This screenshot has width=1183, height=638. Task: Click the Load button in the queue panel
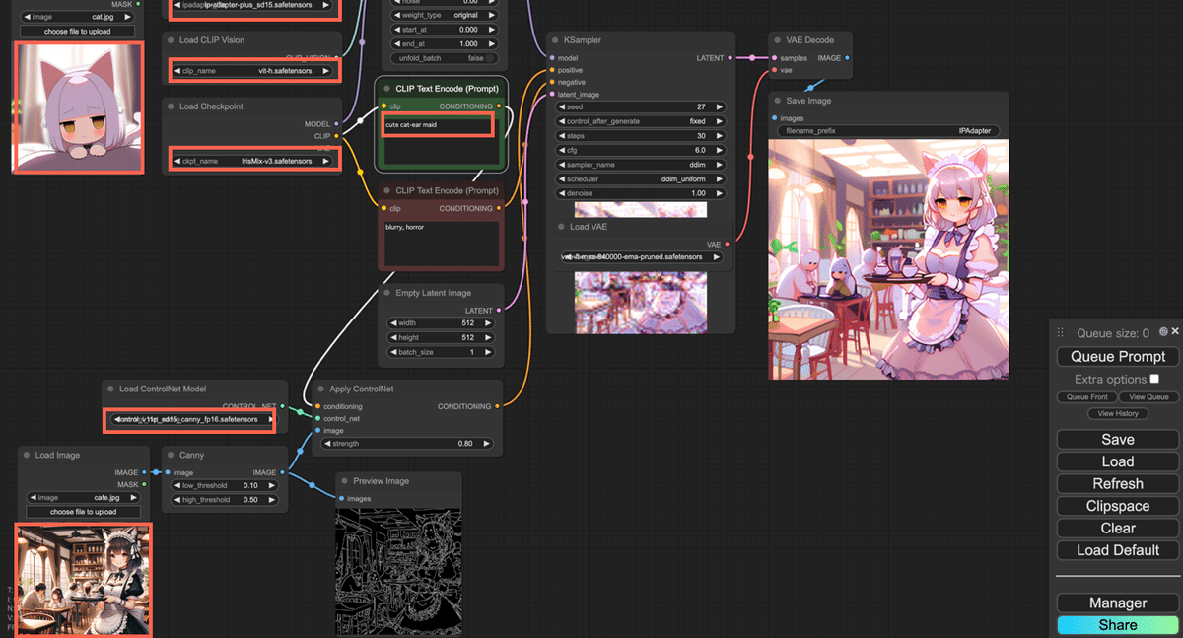click(1118, 461)
